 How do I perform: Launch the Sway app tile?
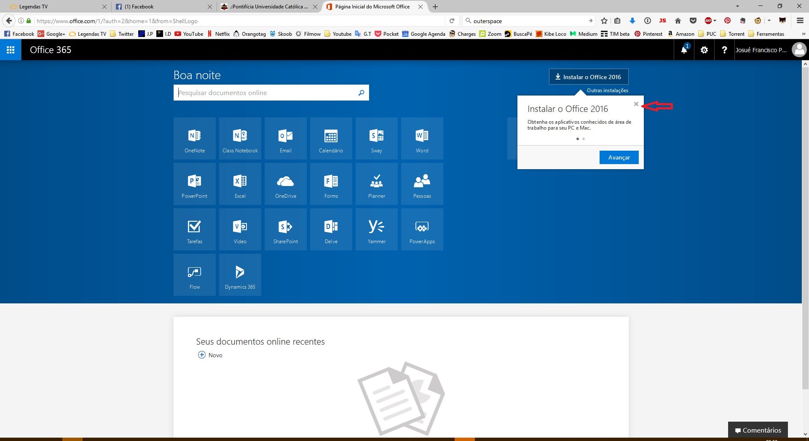(377, 138)
